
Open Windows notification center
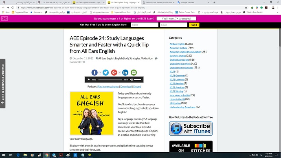pyautogui.click(x=276, y=155)
